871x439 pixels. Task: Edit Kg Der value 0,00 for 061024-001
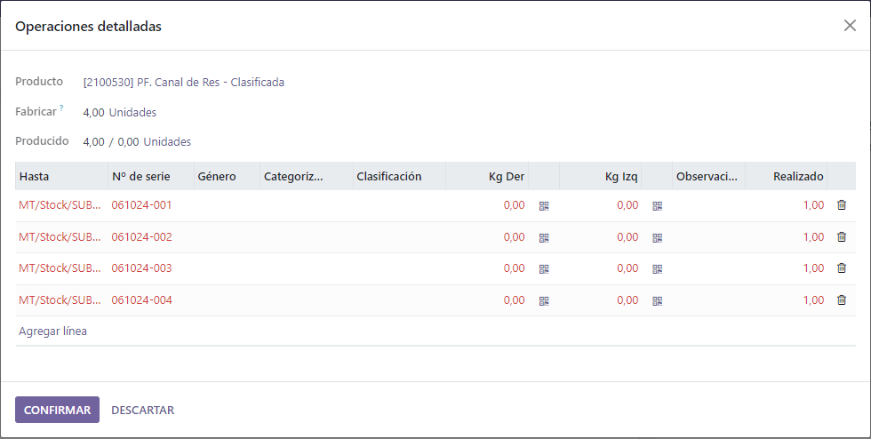pos(514,205)
